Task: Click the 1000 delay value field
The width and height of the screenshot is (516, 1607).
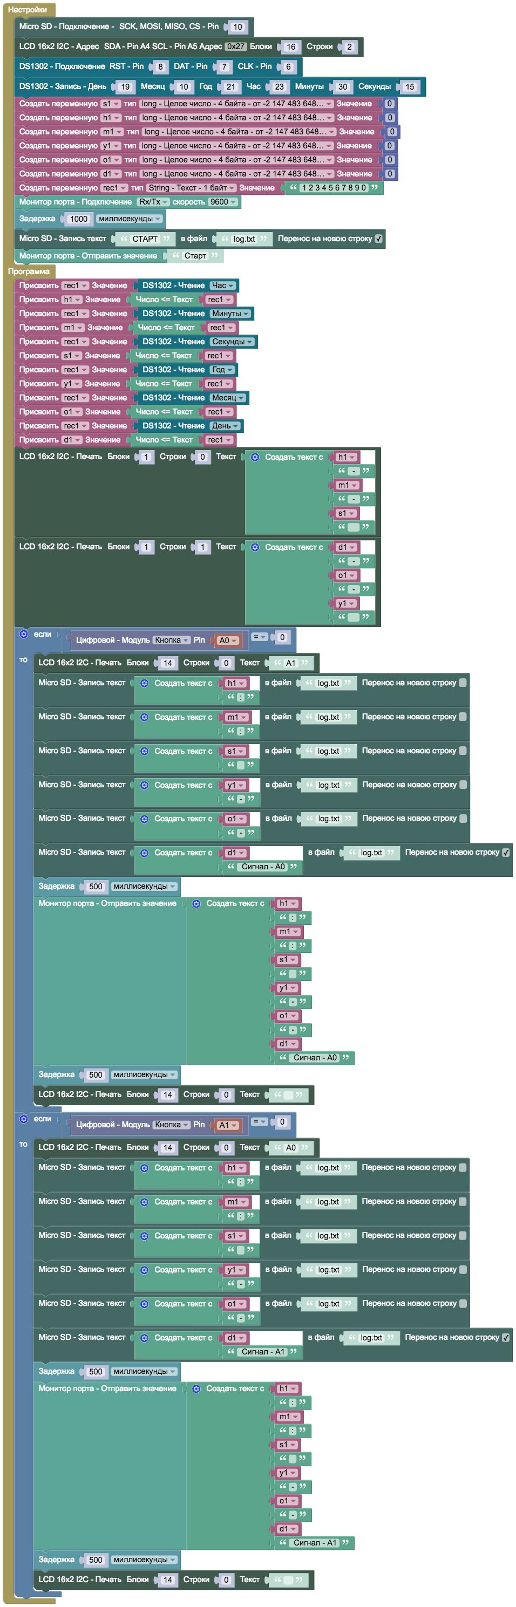Action: tap(79, 219)
